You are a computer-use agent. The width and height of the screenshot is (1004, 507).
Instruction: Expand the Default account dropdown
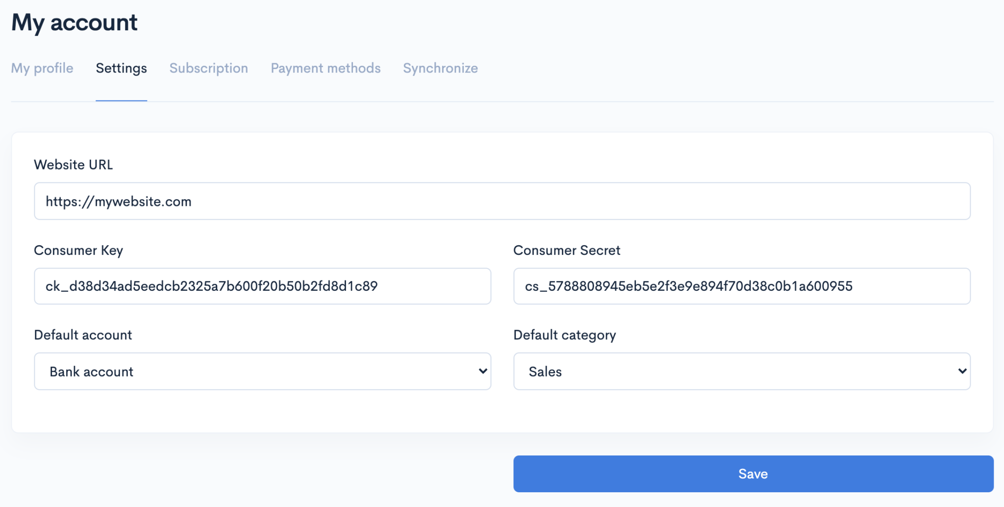(262, 371)
